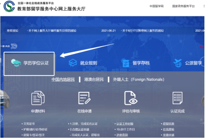Click the 完成实人认证, 获取出 text
Viewport: 206px width, 138px height.
pos(85,135)
